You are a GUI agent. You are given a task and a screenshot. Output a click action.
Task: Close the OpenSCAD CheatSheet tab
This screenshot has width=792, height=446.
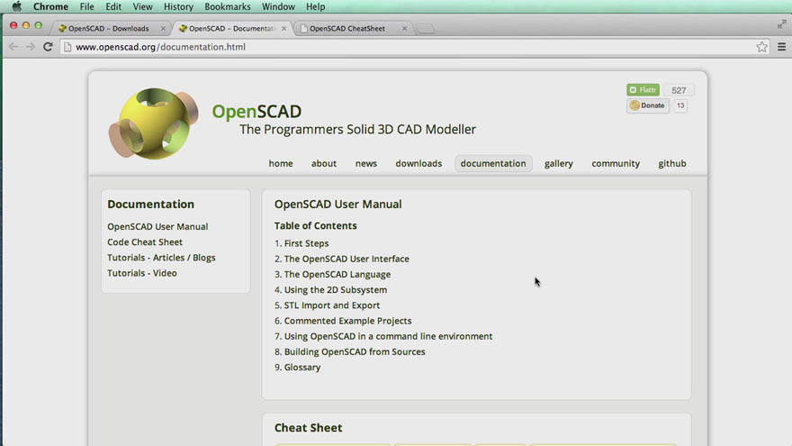405,28
